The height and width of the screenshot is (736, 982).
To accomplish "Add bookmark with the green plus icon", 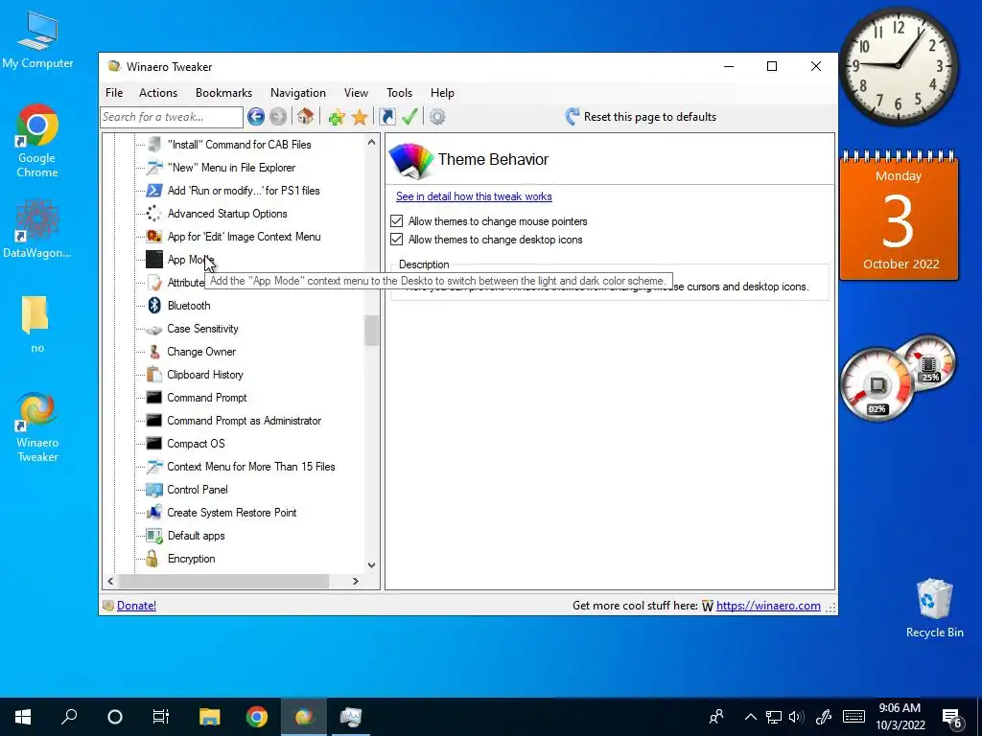I will click(337, 116).
